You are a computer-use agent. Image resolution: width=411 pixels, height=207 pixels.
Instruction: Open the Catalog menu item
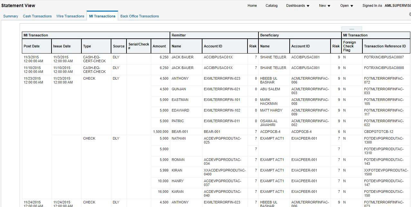pyautogui.click(x=271, y=5)
